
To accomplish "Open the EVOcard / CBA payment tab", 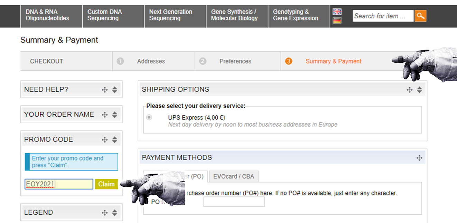I will [x=233, y=176].
